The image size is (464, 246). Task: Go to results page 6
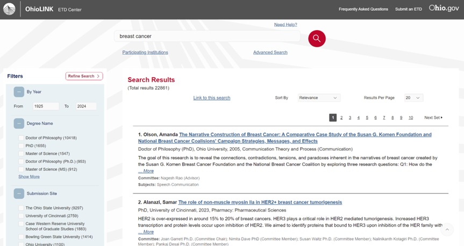375,118
